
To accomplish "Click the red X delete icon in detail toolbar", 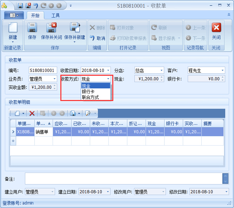I will click(32, 113).
